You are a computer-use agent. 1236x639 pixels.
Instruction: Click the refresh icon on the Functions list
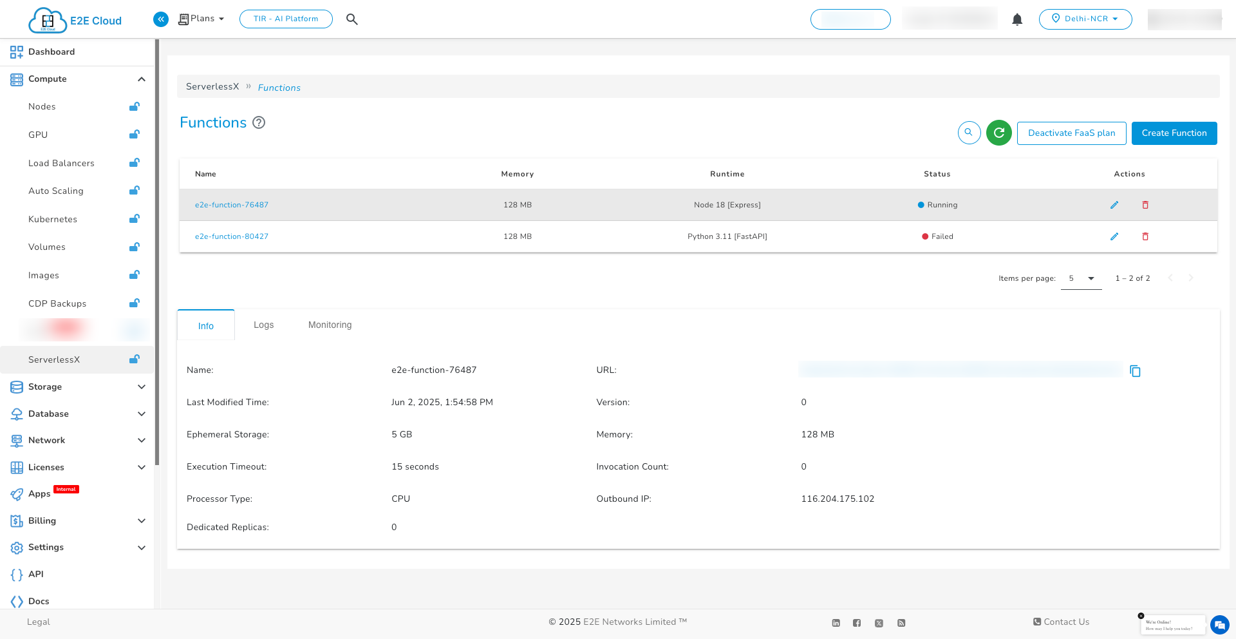[x=998, y=133]
